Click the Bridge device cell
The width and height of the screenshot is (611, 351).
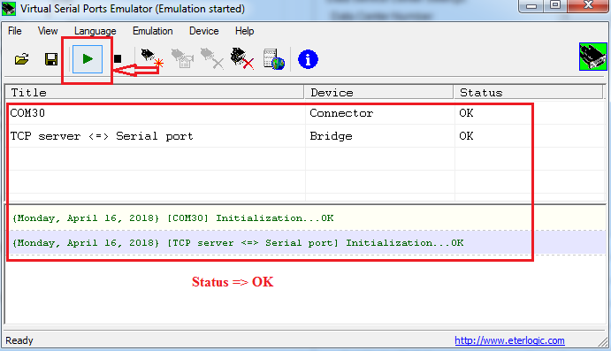coord(332,136)
